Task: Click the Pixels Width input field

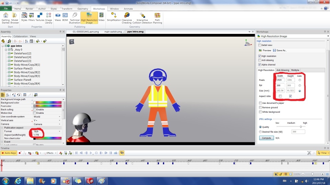Action: pyautogui.click(x=280, y=80)
